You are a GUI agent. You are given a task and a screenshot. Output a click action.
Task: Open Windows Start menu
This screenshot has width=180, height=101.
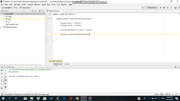click(3, 98)
